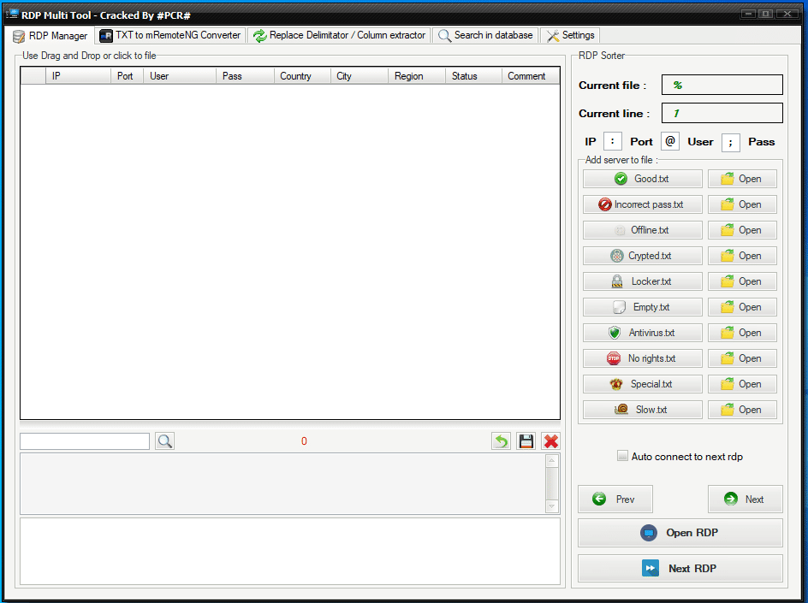Go to previous entry with Prev
Screen dimensions: 808x603
click(x=615, y=499)
